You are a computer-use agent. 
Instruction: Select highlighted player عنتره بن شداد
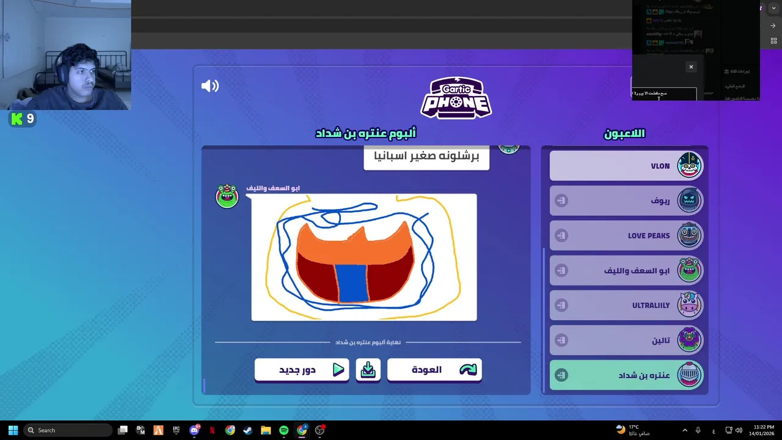tap(626, 375)
